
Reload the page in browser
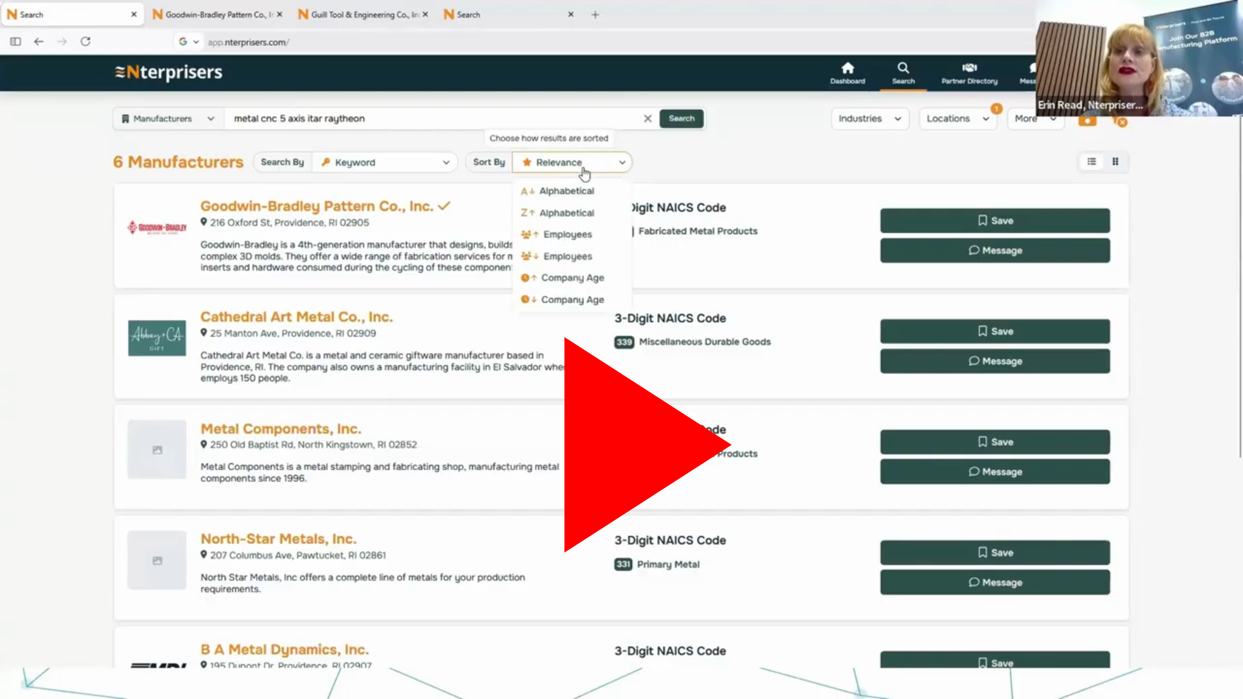tap(85, 42)
